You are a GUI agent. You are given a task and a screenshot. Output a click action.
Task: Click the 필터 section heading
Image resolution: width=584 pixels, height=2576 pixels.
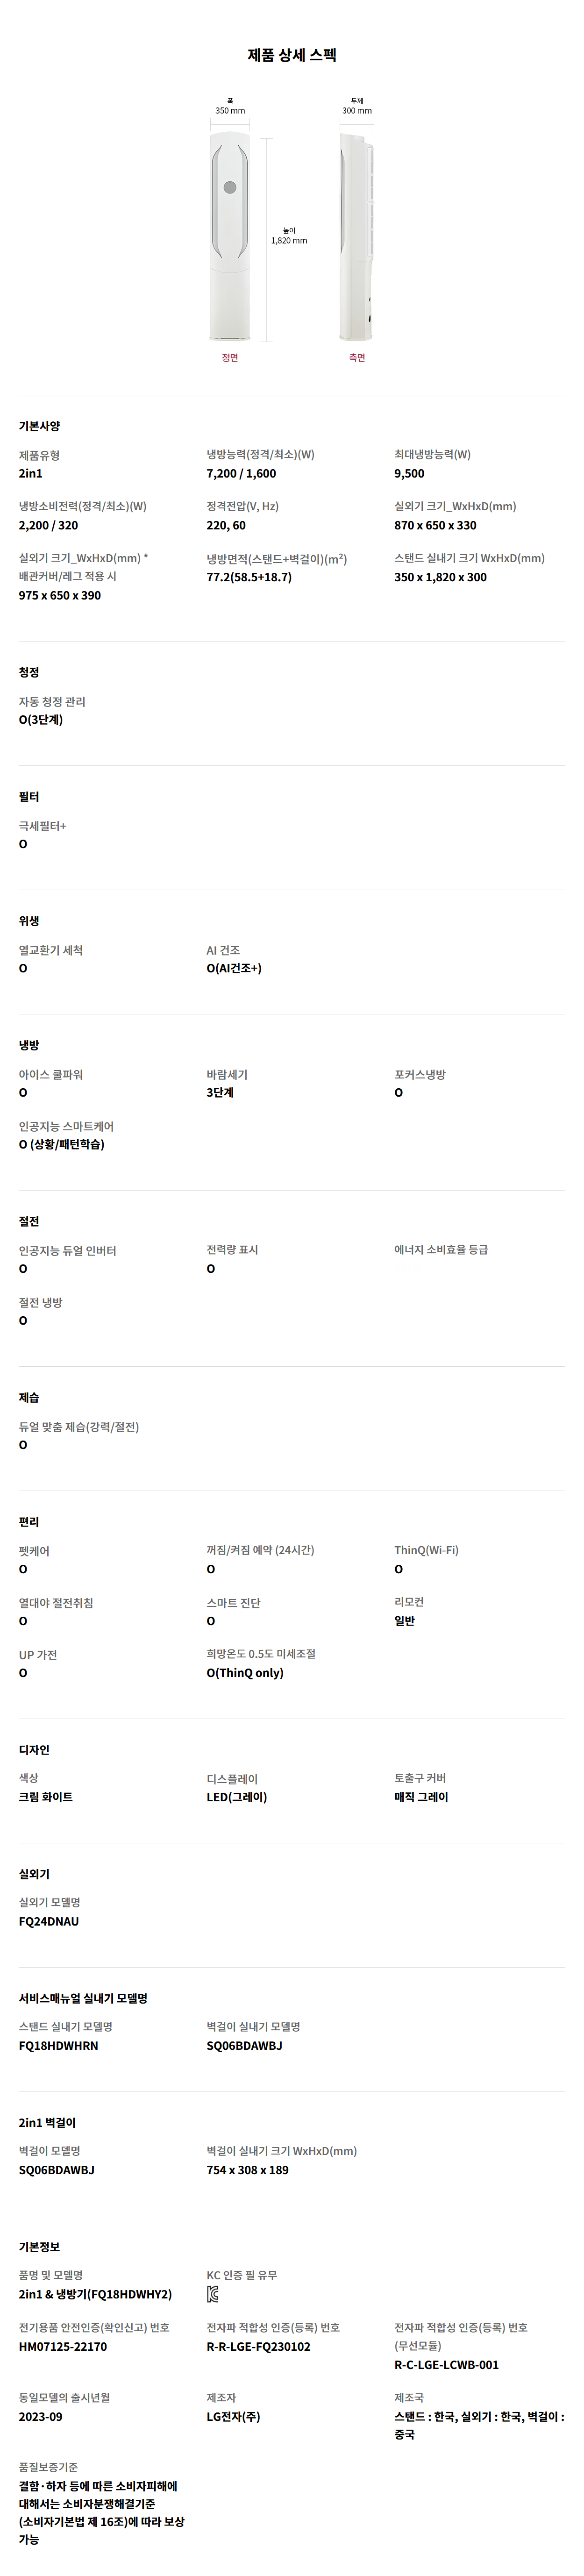(29, 796)
